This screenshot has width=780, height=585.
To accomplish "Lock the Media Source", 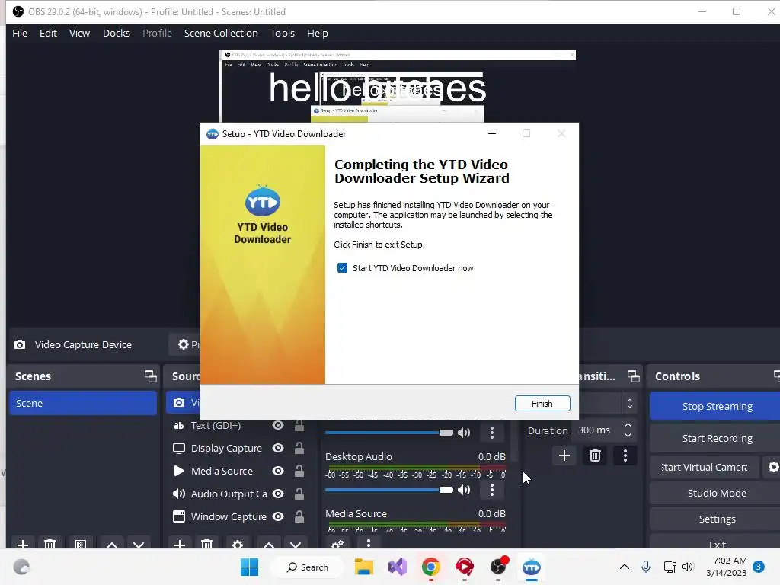I will (x=299, y=471).
